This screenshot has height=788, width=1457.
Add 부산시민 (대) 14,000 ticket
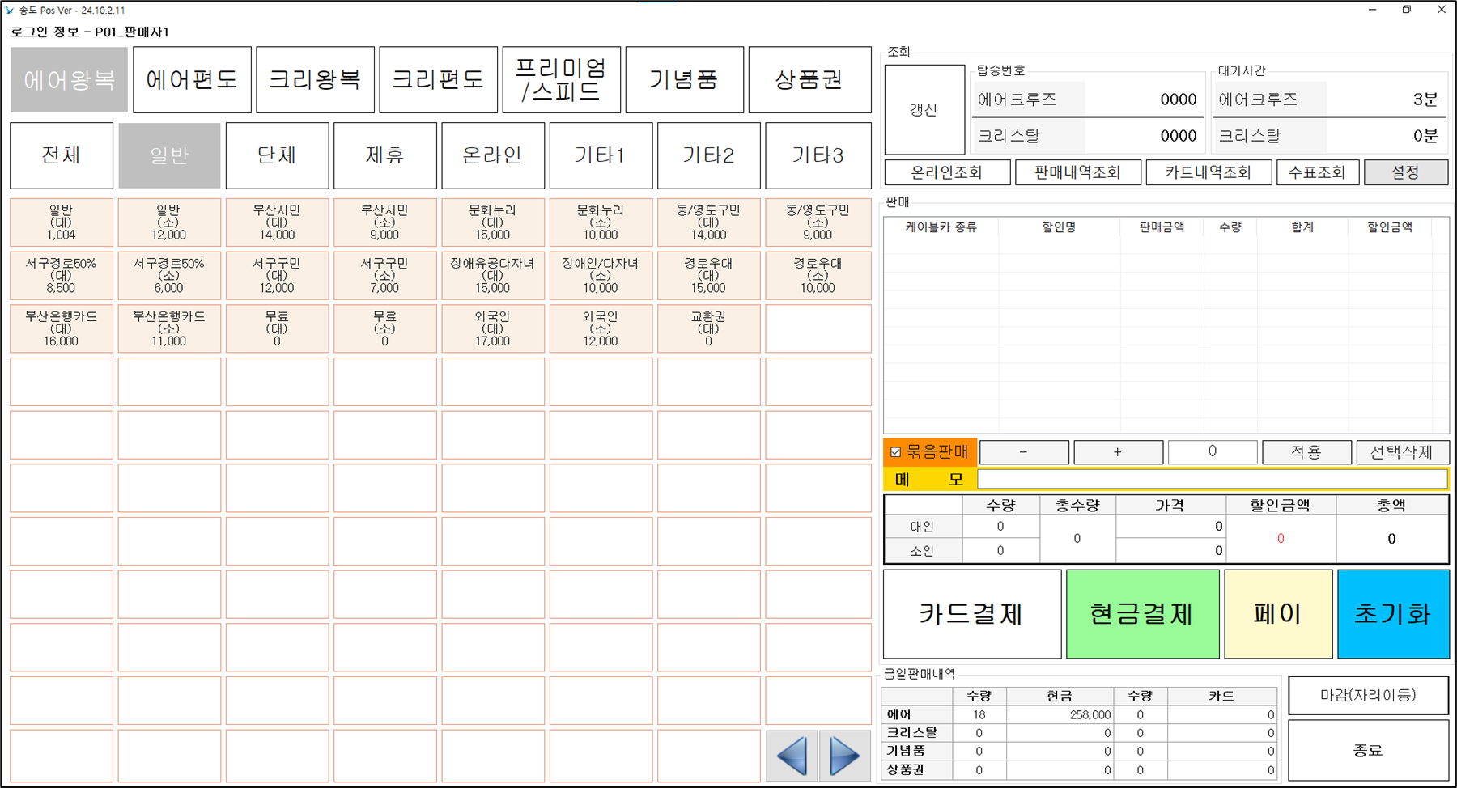point(277,222)
